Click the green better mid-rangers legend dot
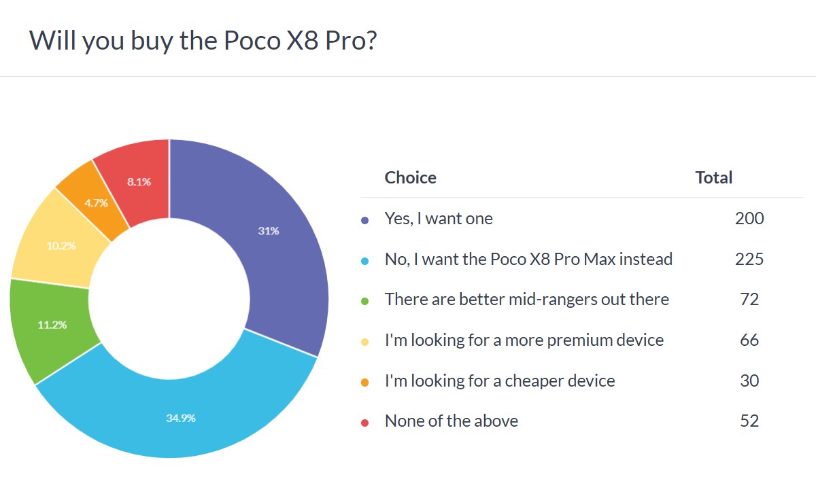 365,301
